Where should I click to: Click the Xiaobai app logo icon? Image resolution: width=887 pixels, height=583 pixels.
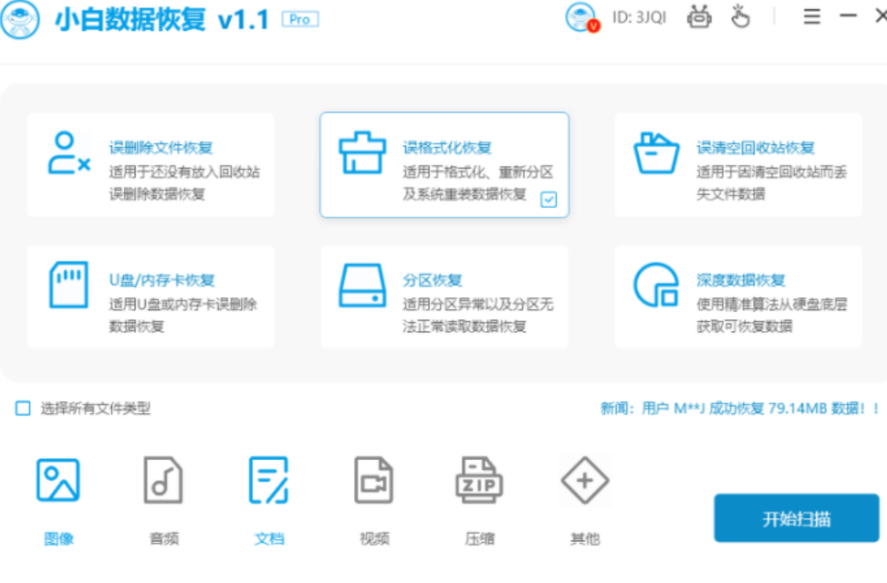tap(20, 20)
